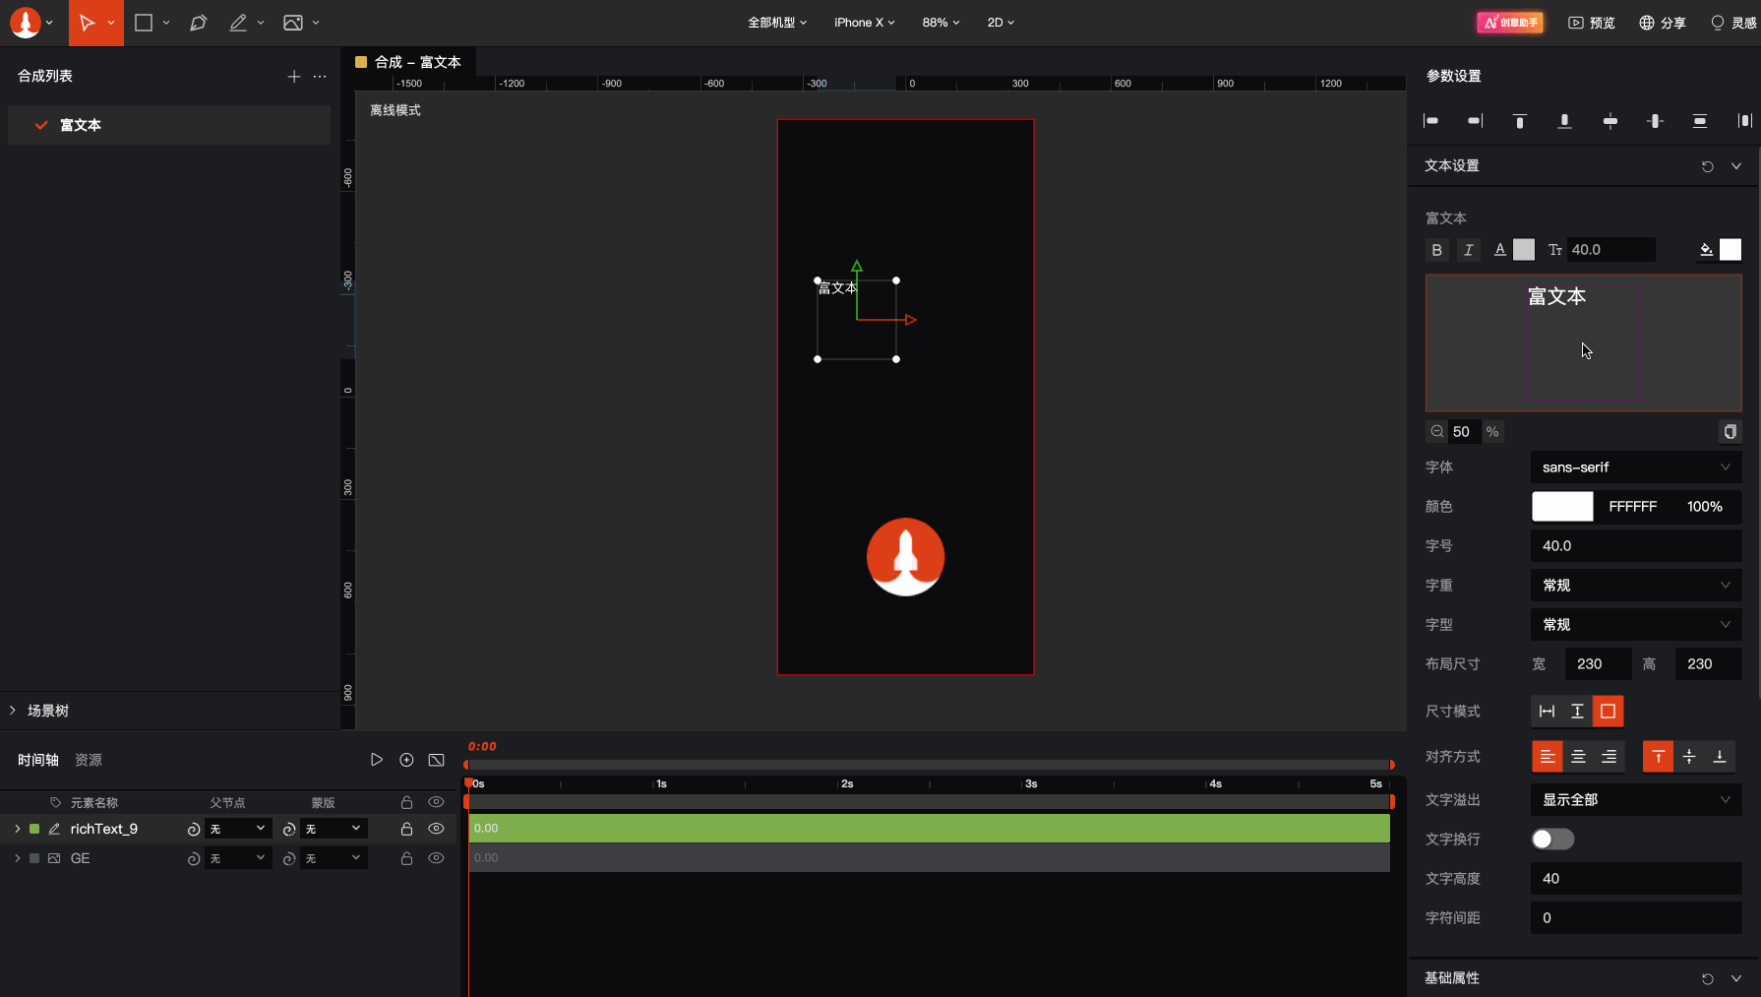Open the 字型 font style dropdown
Image resolution: width=1761 pixels, height=997 pixels.
(x=1636, y=625)
